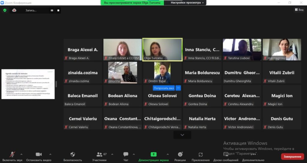Screen dimensions: 307x163
Task: Select Onorina video tile
Action: [x=123, y=73]
